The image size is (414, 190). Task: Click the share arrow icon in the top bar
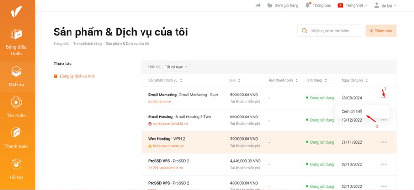pos(258,6)
